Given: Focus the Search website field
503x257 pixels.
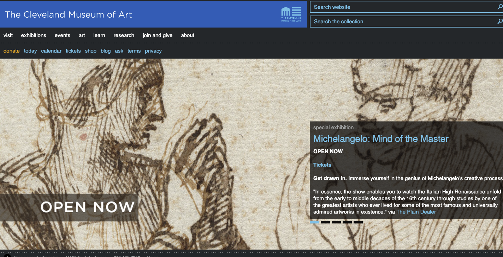Looking at the screenshot, I should (x=406, y=7).
